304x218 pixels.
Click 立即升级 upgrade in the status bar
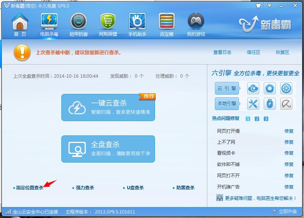point(288,212)
